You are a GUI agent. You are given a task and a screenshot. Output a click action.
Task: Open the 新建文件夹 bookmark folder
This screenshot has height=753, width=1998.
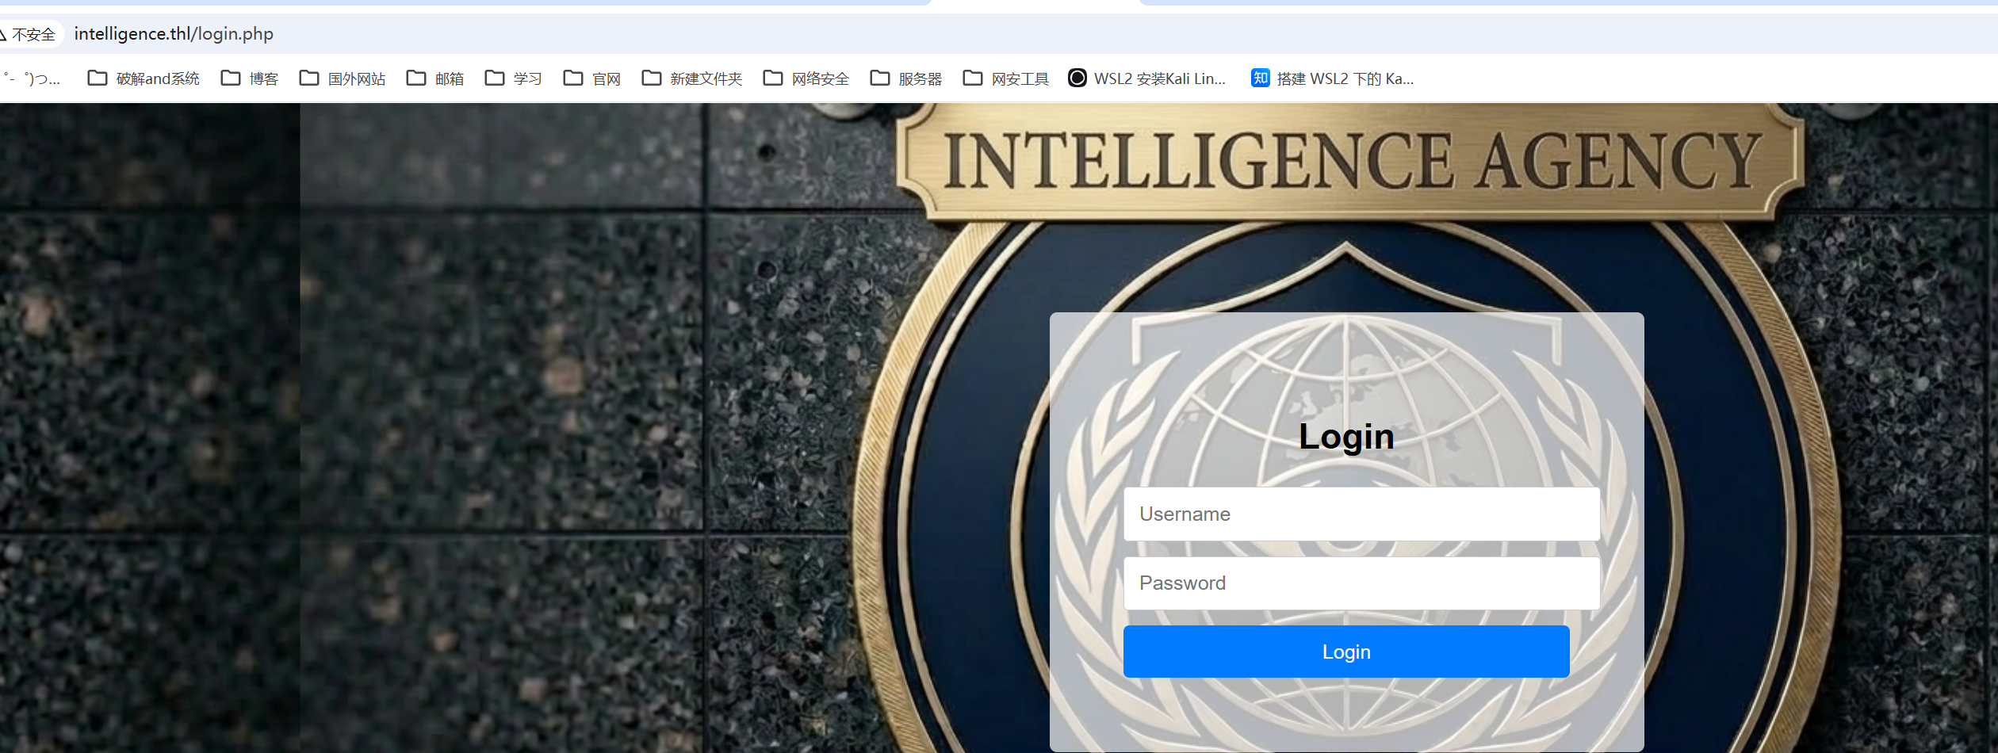pos(692,78)
